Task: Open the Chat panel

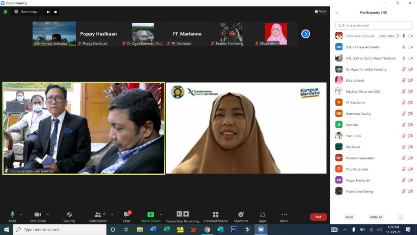Action: 127,215
